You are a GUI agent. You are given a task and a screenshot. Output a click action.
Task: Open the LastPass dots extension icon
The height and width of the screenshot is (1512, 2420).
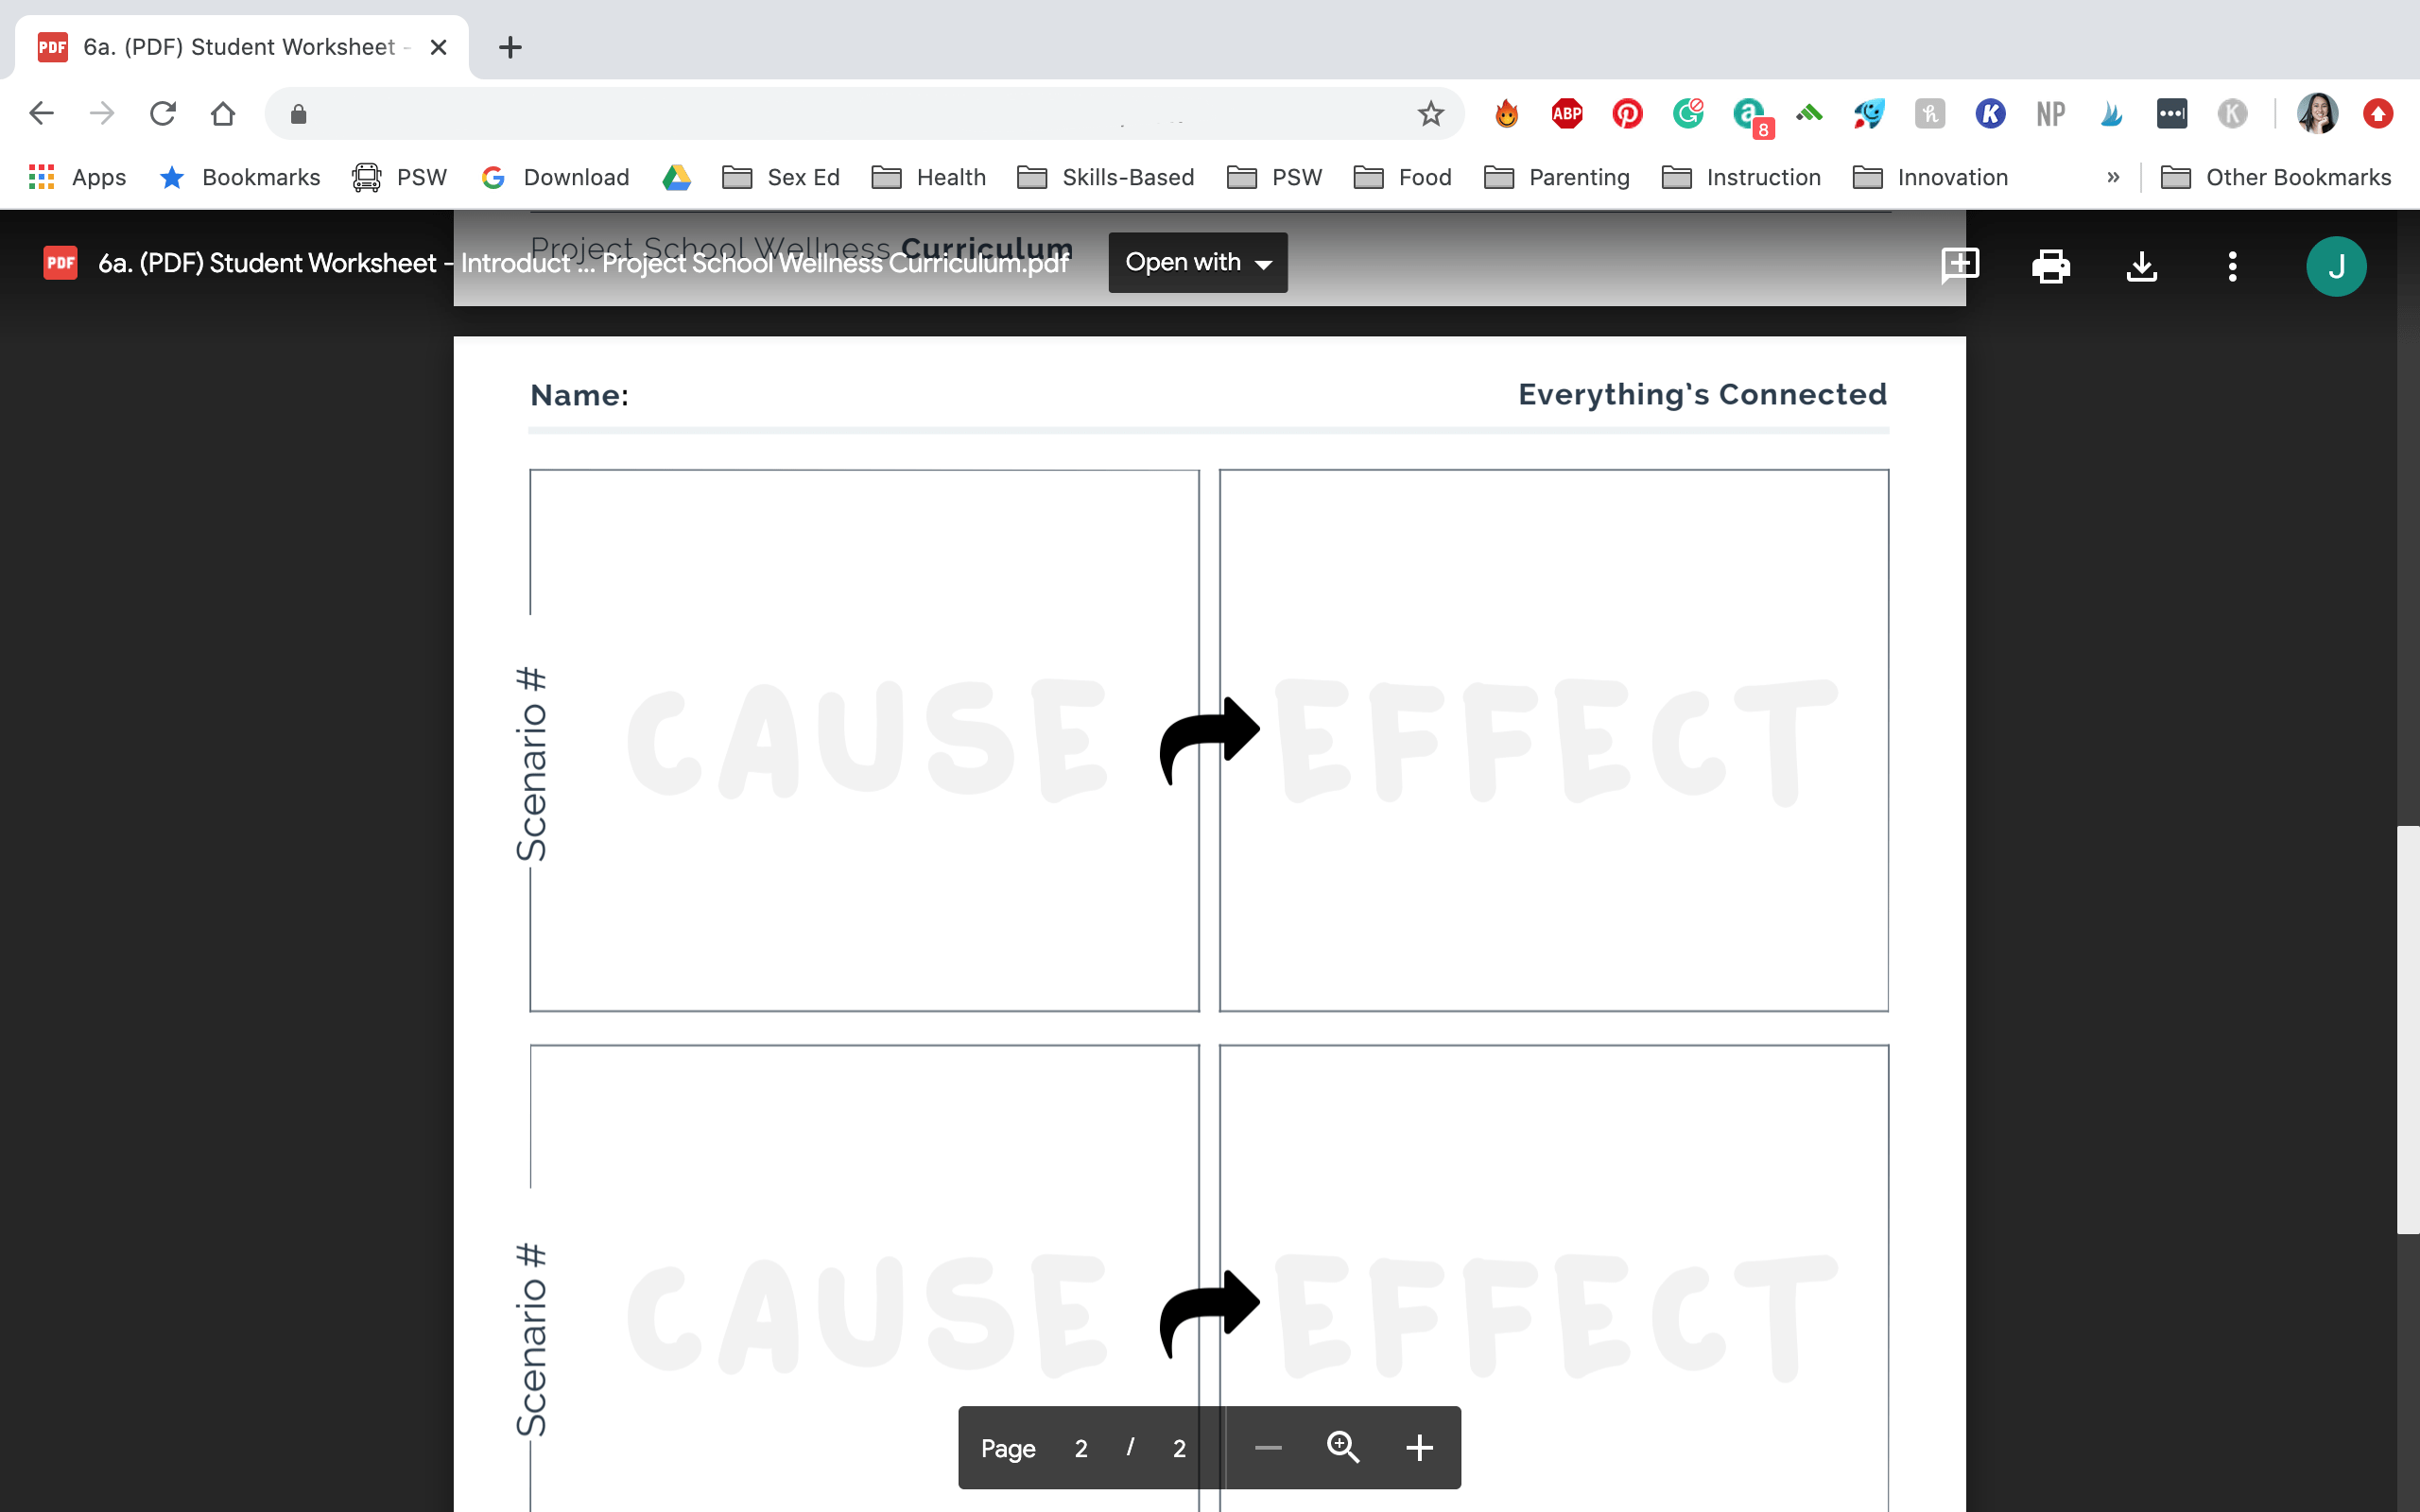[2172, 114]
